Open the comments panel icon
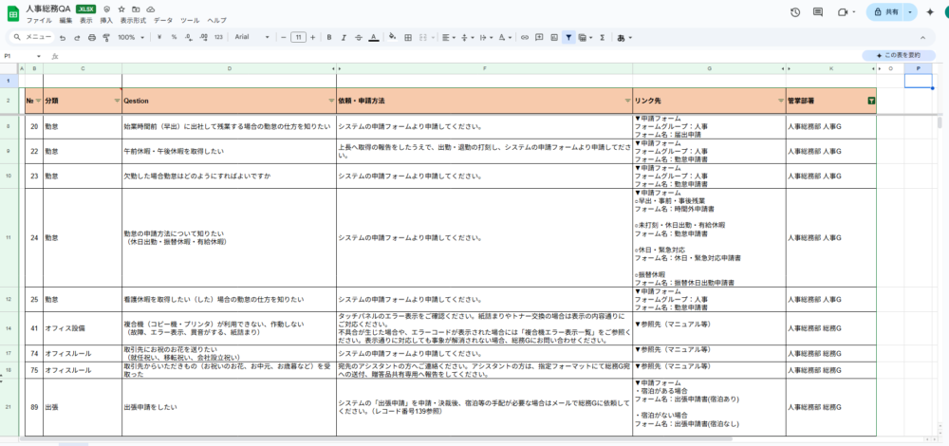 click(x=818, y=11)
